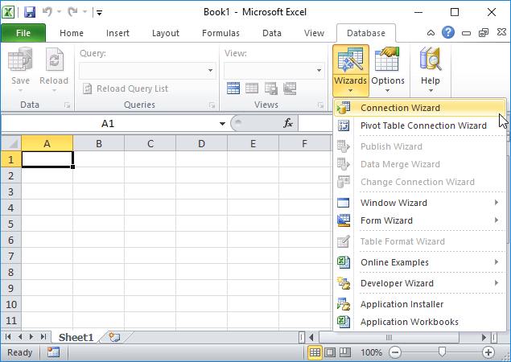
Task: Click the Excel application icon
Action: click(x=8, y=12)
